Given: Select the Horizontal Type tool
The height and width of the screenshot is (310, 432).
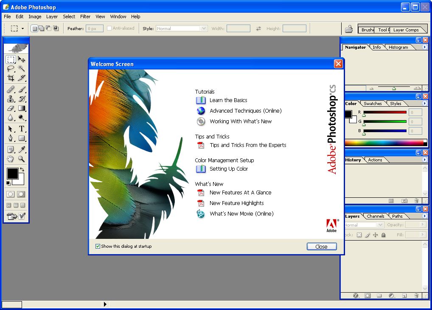Looking at the screenshot, I should pyautogui.click(x=22, y=129).
